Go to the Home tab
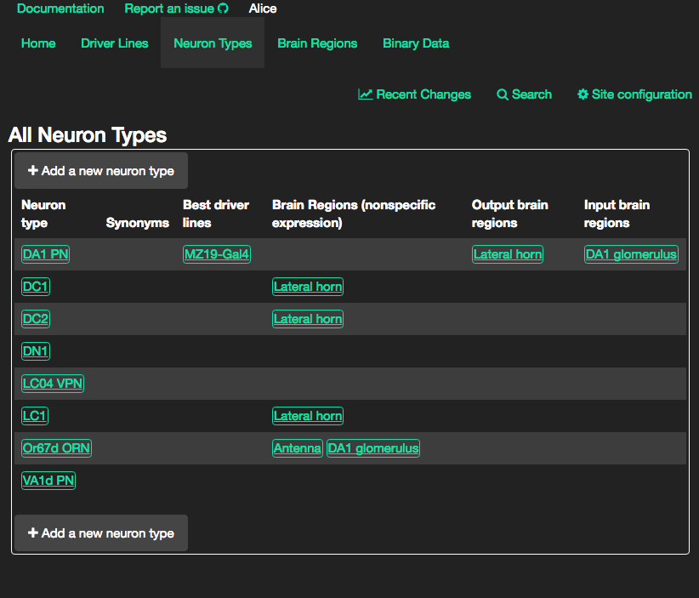 pos(38,43)
